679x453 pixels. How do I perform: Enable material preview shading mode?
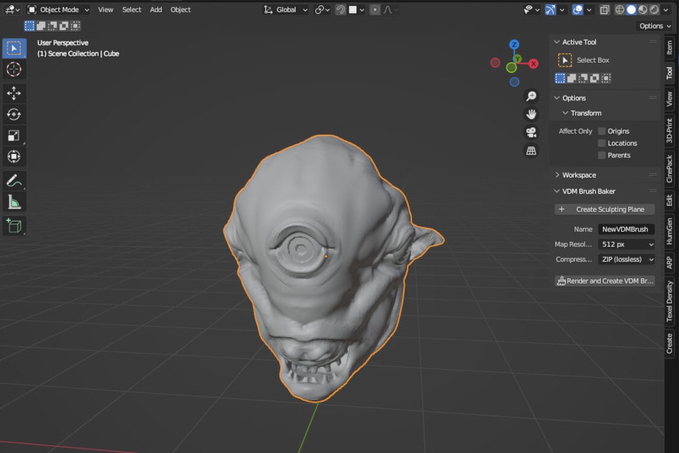click(x=642, y=9)
